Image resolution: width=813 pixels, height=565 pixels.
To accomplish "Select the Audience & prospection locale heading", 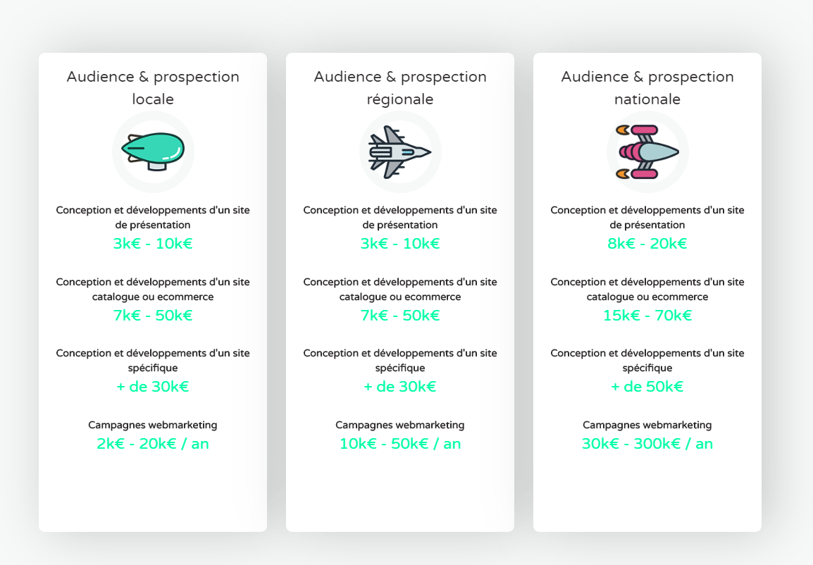I will [153, 87].
